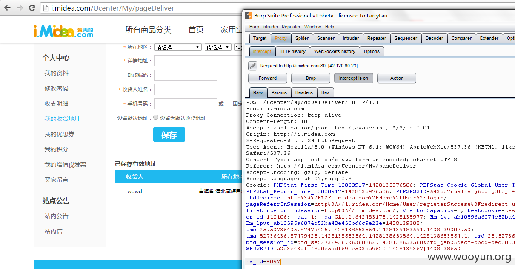Viewport: 515px width, 269px height.
Task: Click the 详情地址 input field
Action: (x=198, y=61)
